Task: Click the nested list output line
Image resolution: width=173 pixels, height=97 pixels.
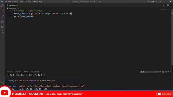Action: [26, 75]
